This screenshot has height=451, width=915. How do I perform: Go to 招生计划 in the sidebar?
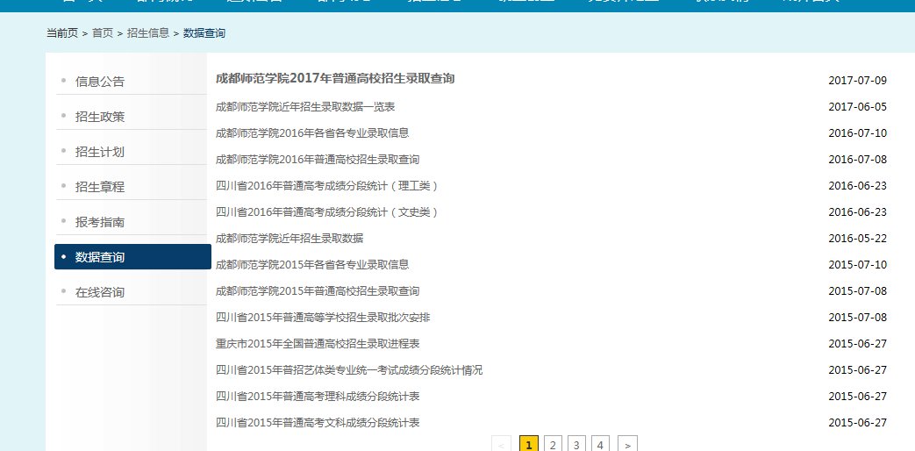click(100, 152)
